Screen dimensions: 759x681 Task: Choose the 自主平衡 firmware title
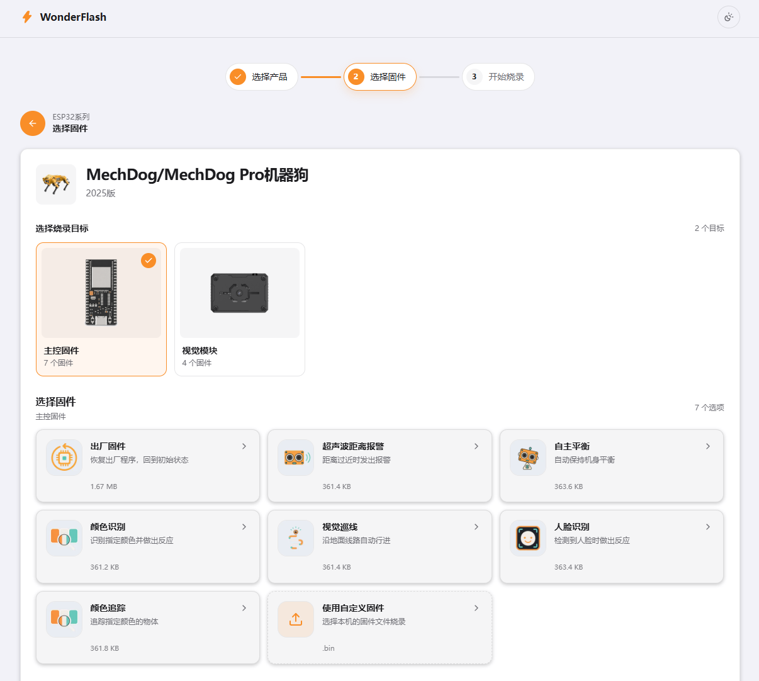click(572, 446)
